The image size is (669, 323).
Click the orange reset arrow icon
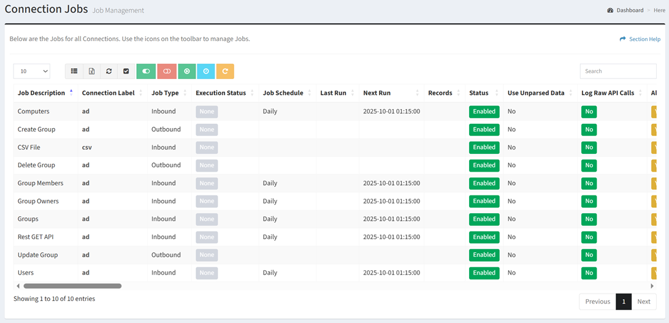225,71
